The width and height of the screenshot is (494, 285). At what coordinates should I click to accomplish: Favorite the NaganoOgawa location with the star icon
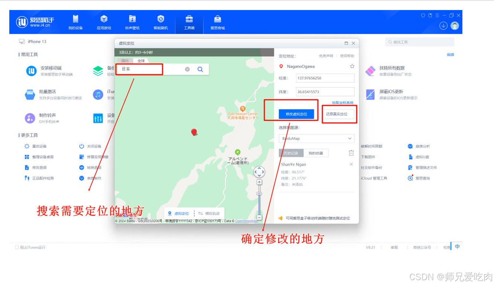tap(352, 66)
